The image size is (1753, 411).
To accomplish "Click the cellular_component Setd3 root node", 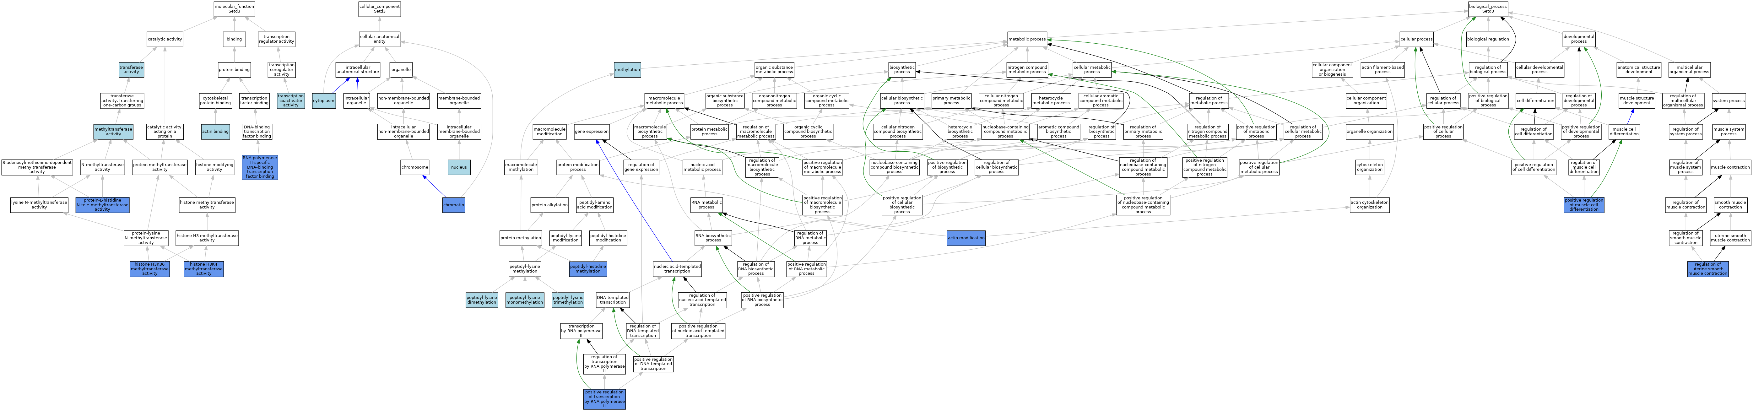I will click(380, 9).
